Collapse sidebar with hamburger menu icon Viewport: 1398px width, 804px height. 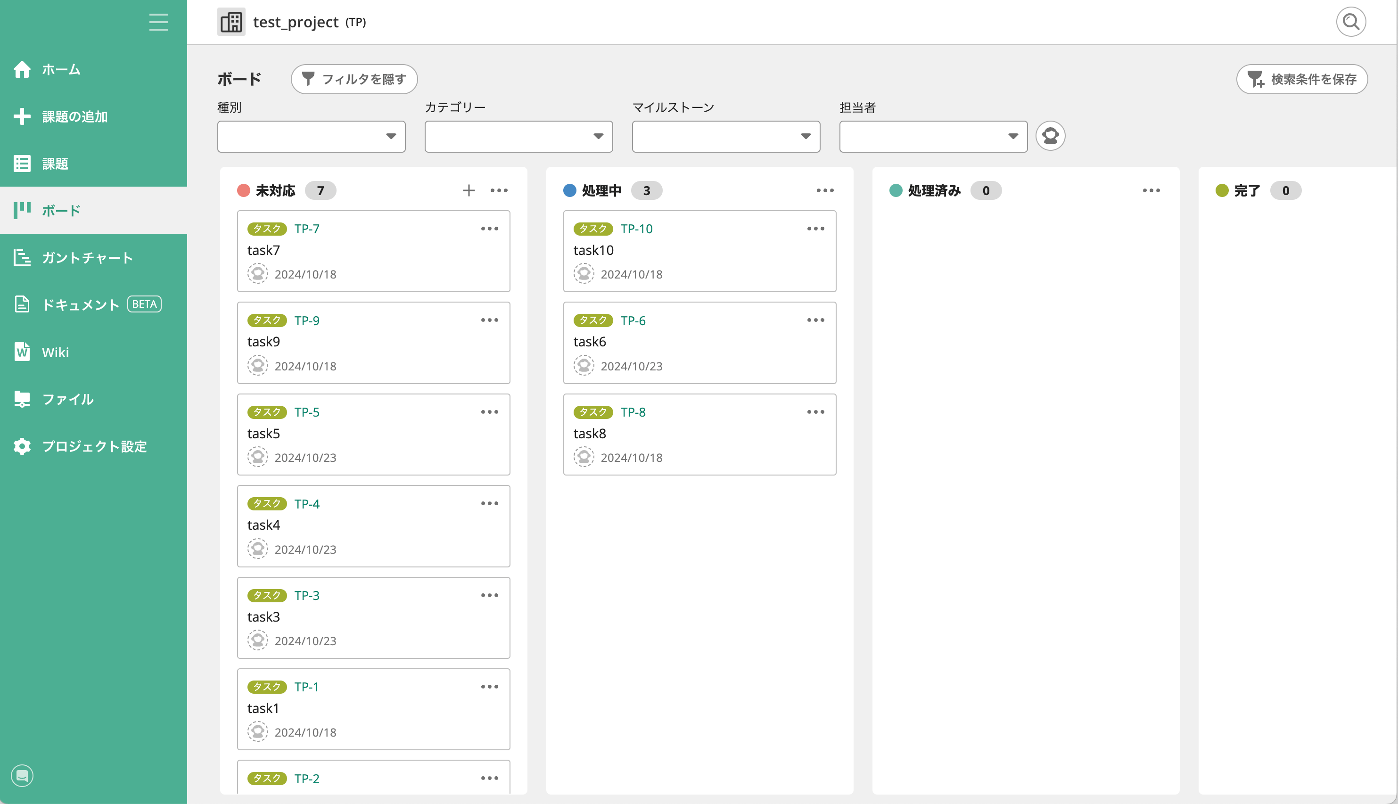point(158,22)
